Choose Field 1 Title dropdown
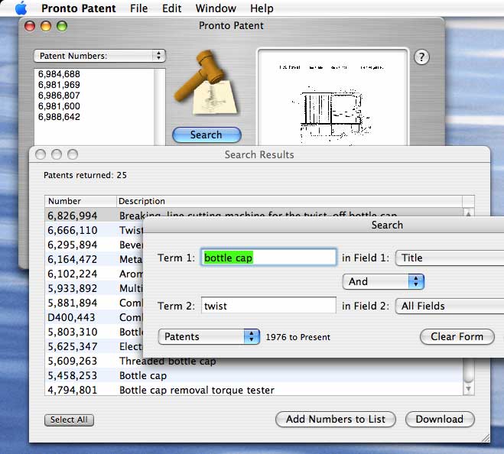The image size is (504, 454). click(x=451, y=258)
